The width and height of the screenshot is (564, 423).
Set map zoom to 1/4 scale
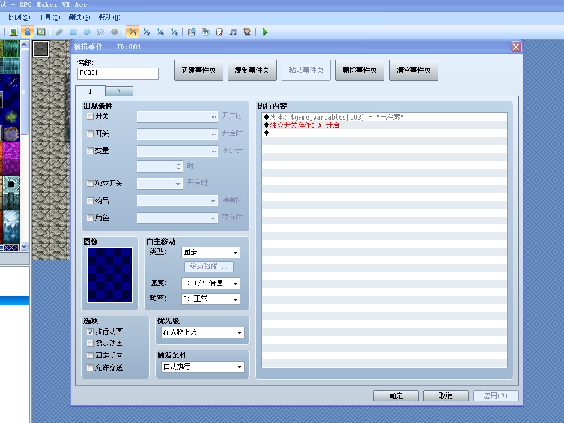click(160, 32)
